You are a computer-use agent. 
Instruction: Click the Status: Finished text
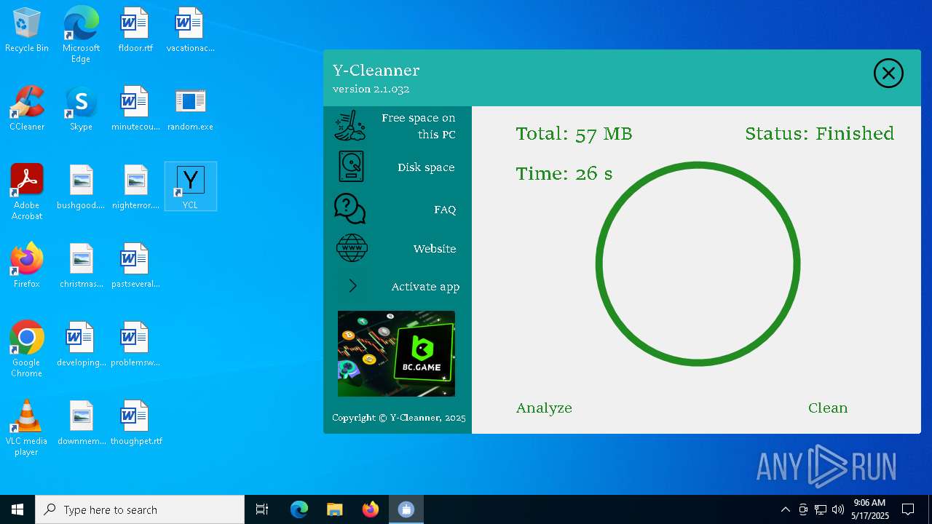click(819, 134)
